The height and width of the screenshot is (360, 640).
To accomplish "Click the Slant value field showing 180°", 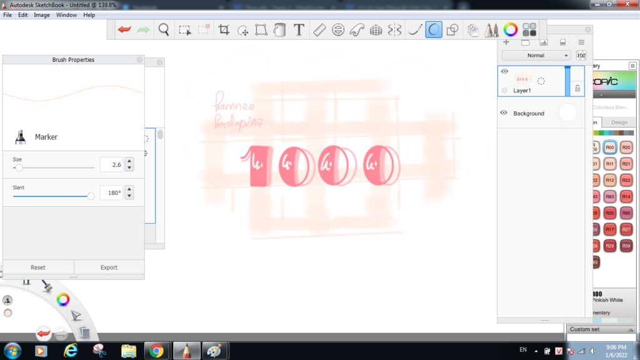I will pyautogui.click(x=111, y=192).
